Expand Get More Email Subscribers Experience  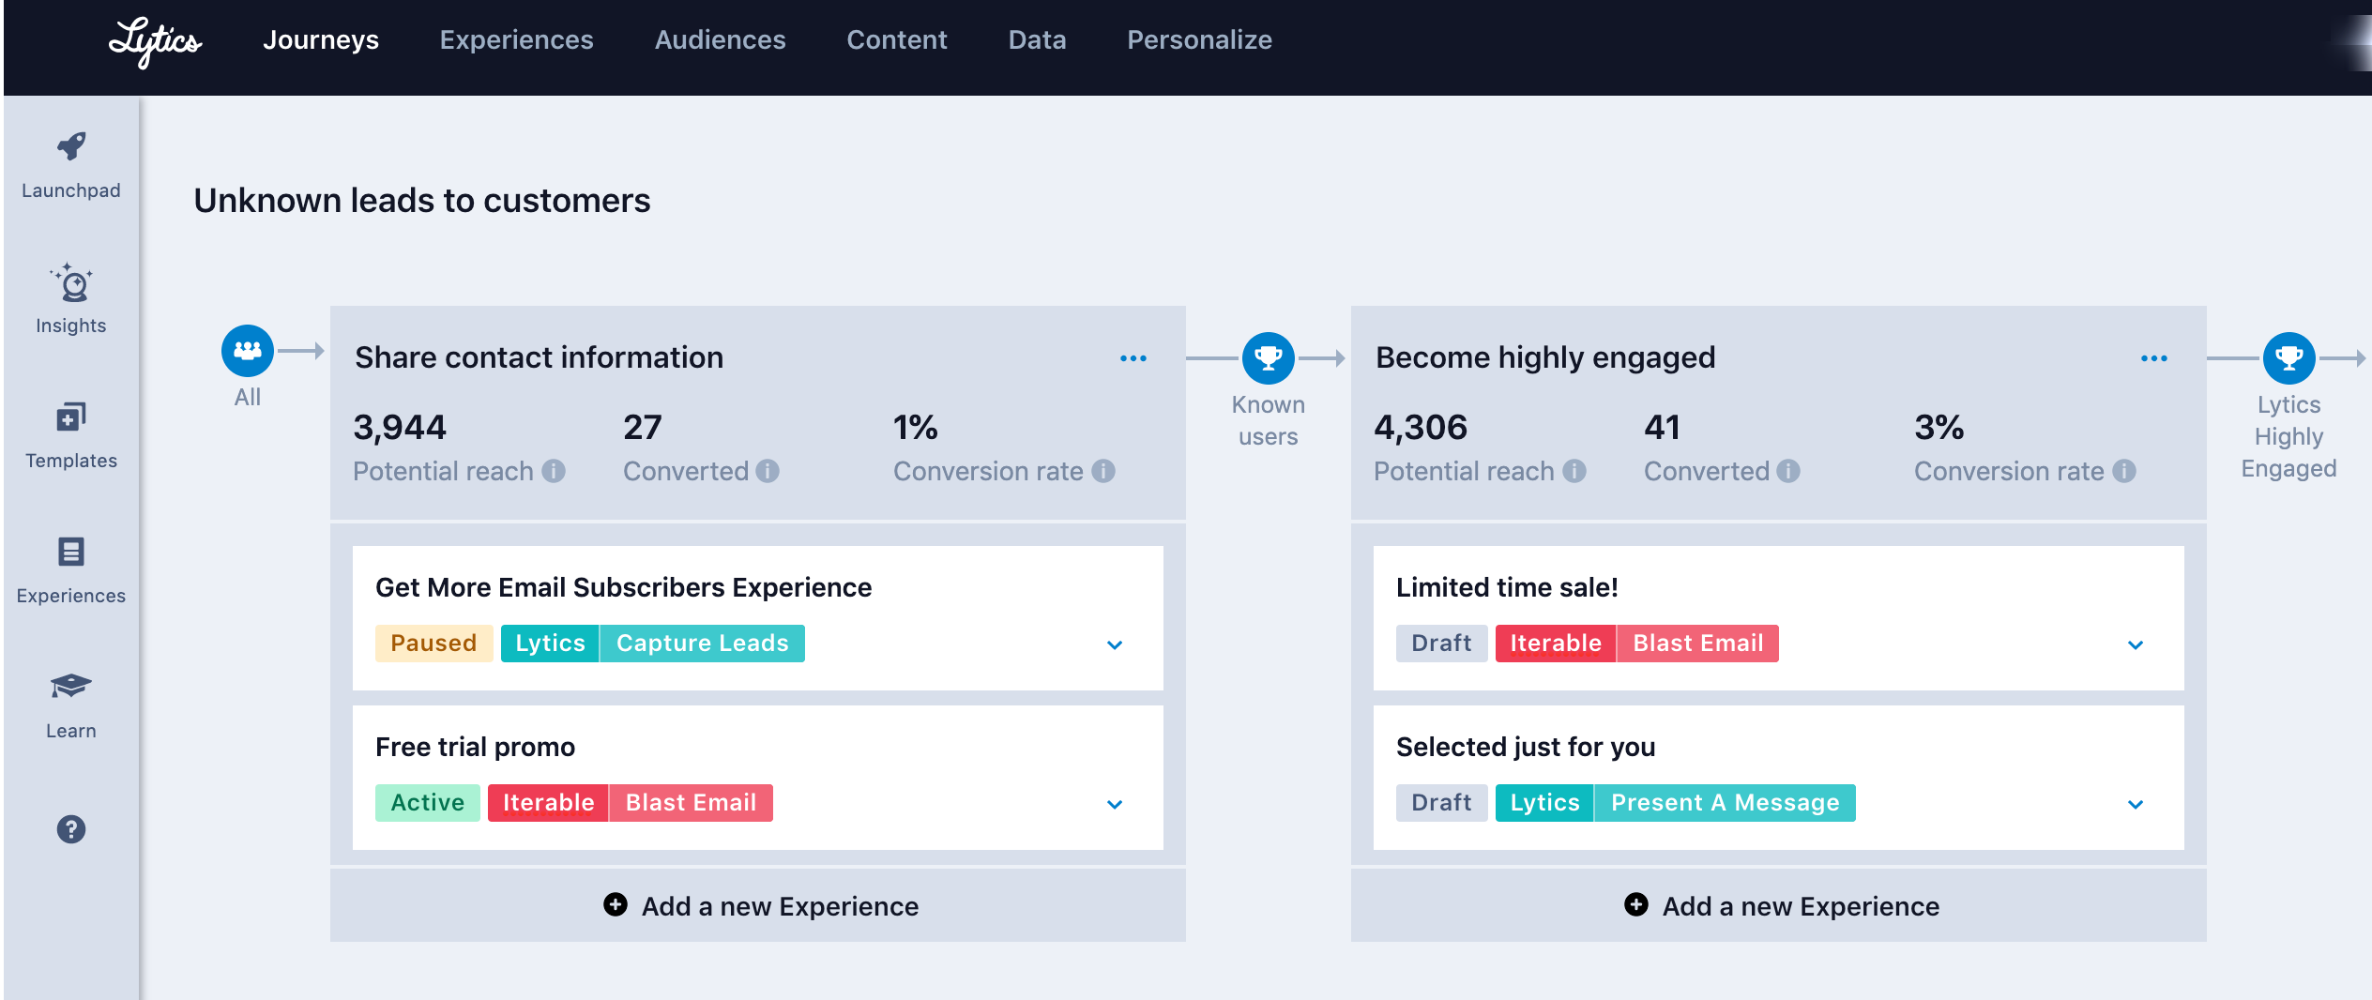1115,644
